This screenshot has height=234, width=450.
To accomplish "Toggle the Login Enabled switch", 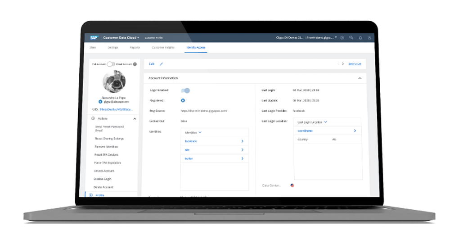I will tap(185, 90).
